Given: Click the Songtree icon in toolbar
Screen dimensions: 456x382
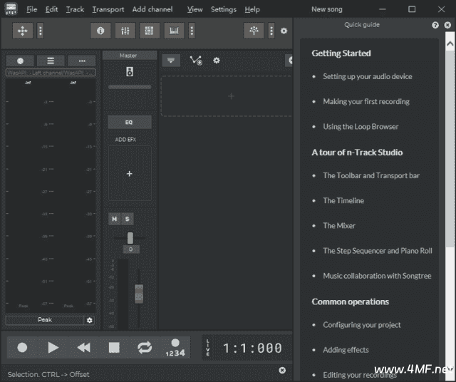Looking at the screenshot, I should click(x=254, y=31).
